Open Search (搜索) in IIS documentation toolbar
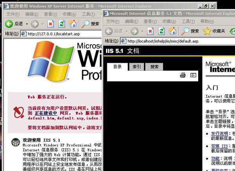This screenshot has width=235, height=171. coord(190,31)
